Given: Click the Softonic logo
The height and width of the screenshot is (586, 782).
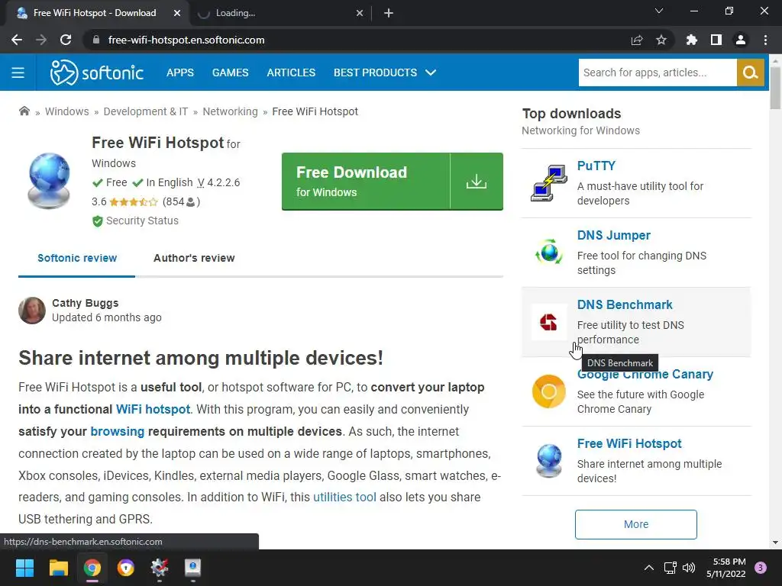Looking at the screenshot, I should coord(97,72).
